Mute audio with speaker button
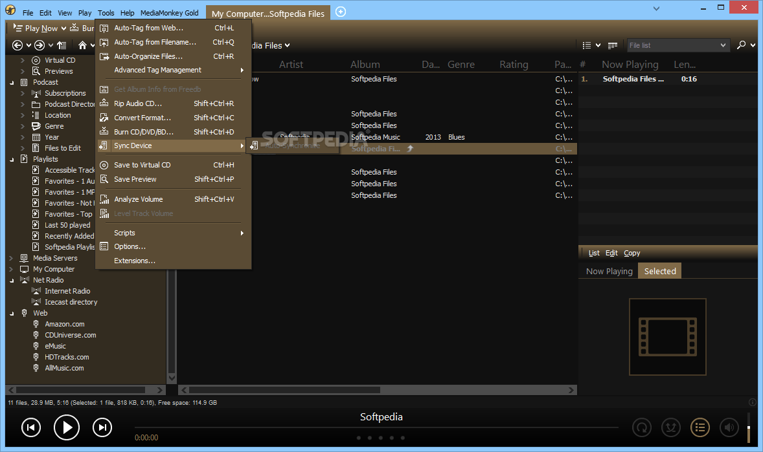This screenshot has height=452, width=763. click(x=729, y=427)
